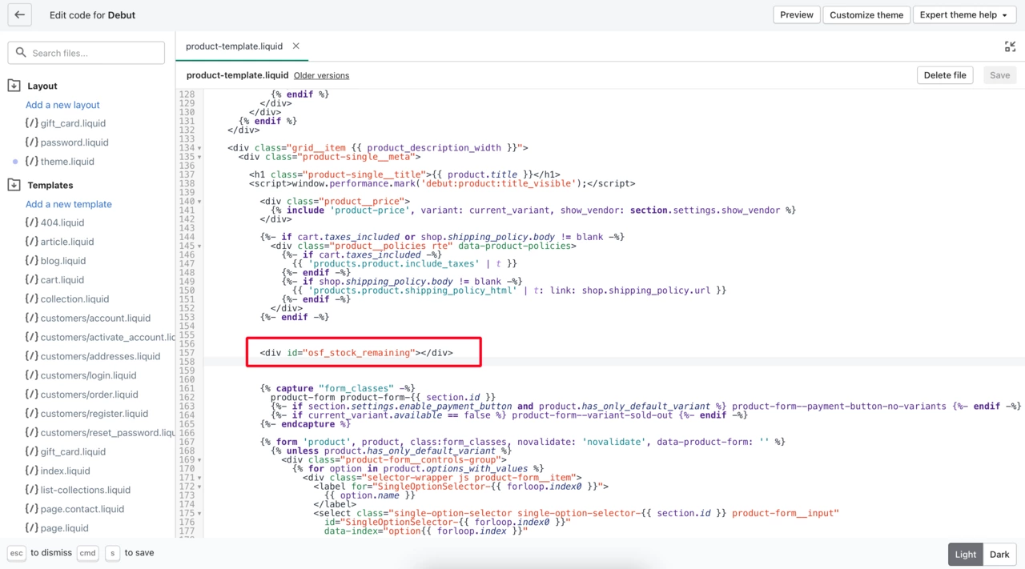Open customers/account.liquid template
Viewport: 1025px width, 569px height.
click(95, 318)
